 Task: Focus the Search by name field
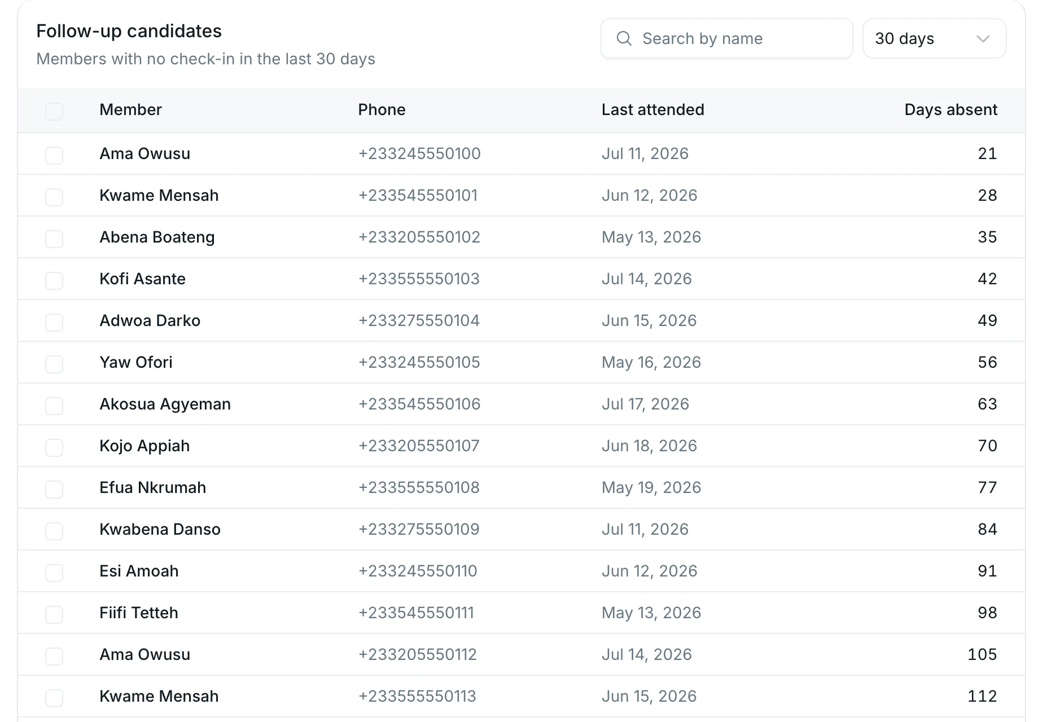pos(726,38)
